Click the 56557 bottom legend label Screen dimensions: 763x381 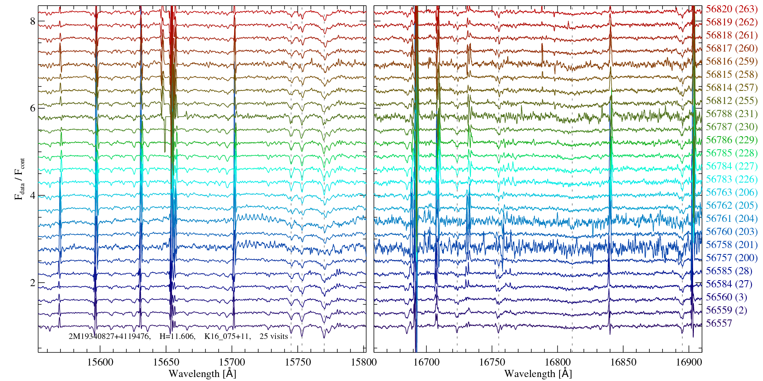pyautogui.click(x=718, y=323)
